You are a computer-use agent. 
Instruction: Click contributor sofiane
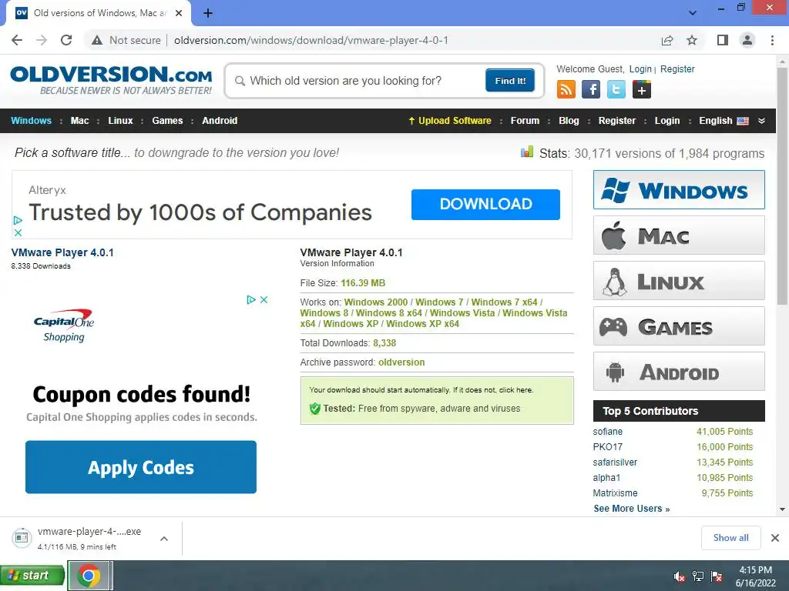608,432
